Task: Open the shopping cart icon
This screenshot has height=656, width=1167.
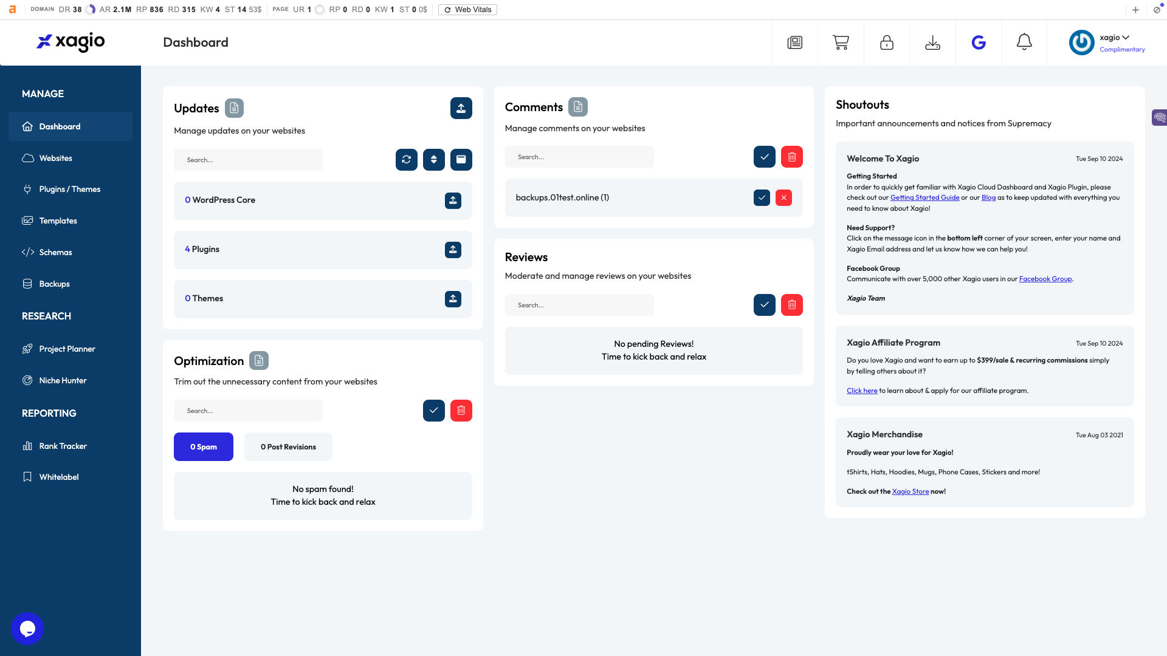Action: coord(841,43)
